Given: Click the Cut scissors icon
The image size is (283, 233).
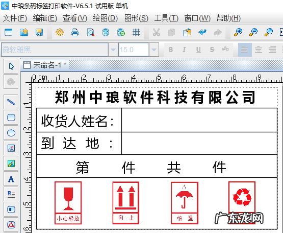Looking at the screenshot, I should 157,32.
